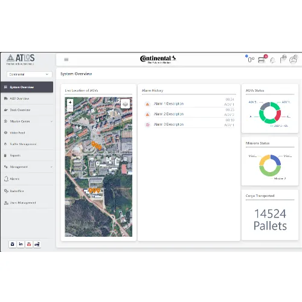Go to Mission Centre menu item
This screenshot has height=302, width=302.
(20, 121)
